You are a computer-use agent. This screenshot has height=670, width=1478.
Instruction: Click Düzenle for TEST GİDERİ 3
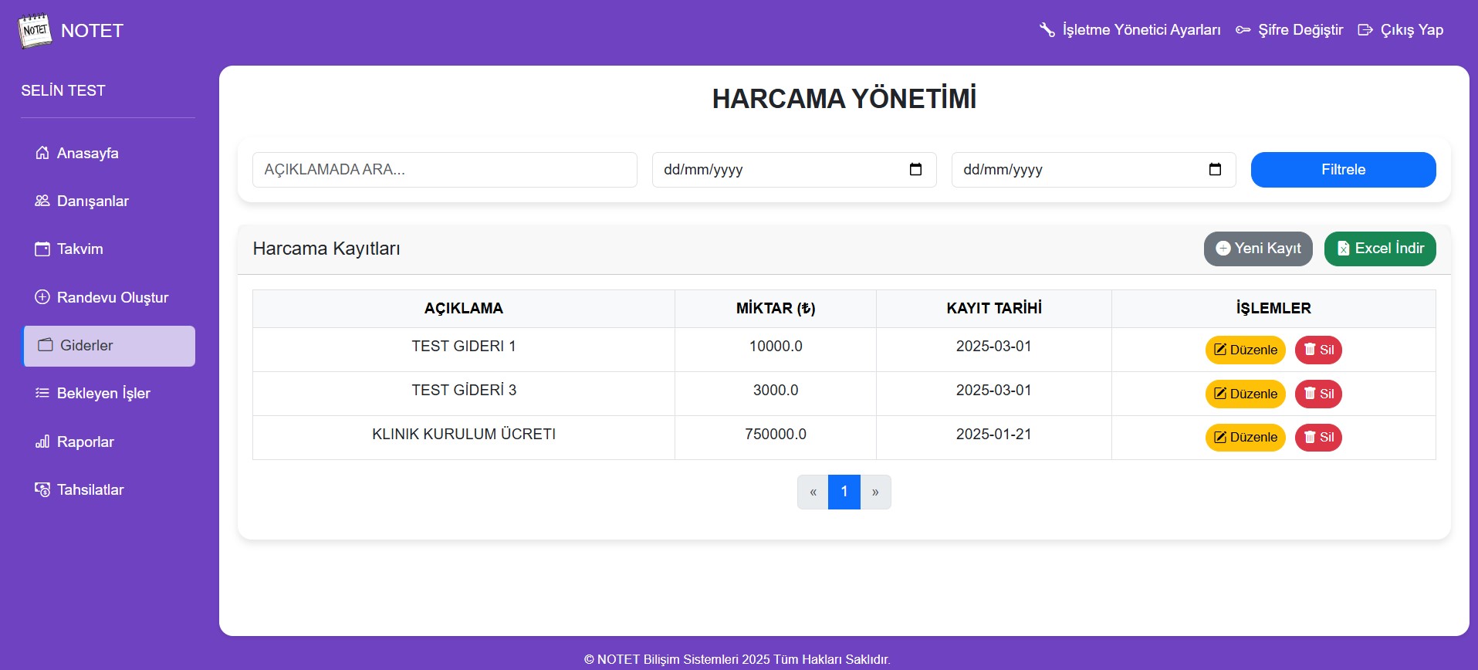coord(1246,394)
